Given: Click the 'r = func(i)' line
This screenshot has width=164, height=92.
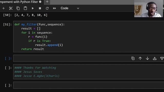Looking at the screenshot, I should coord(38,37).
